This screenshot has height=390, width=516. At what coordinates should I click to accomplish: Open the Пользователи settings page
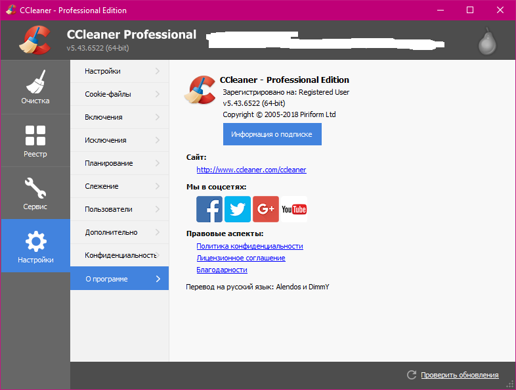(x=119, y=209)
